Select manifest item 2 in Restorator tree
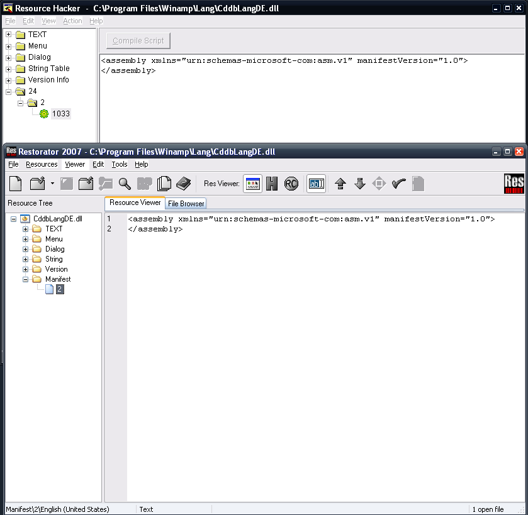 [x=60, y=289]
